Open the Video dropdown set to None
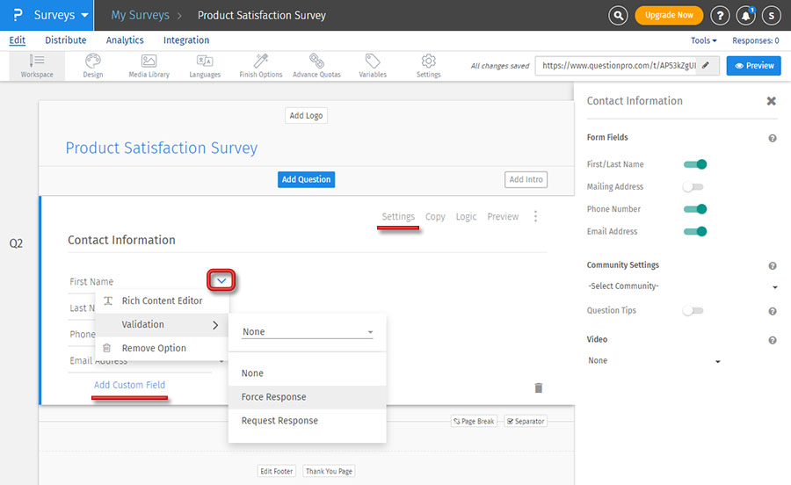 pos(654,361)
